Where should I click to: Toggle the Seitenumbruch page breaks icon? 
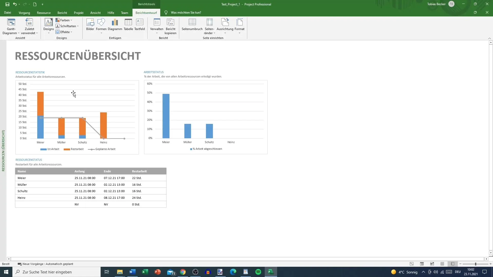[x=192, y=23]
